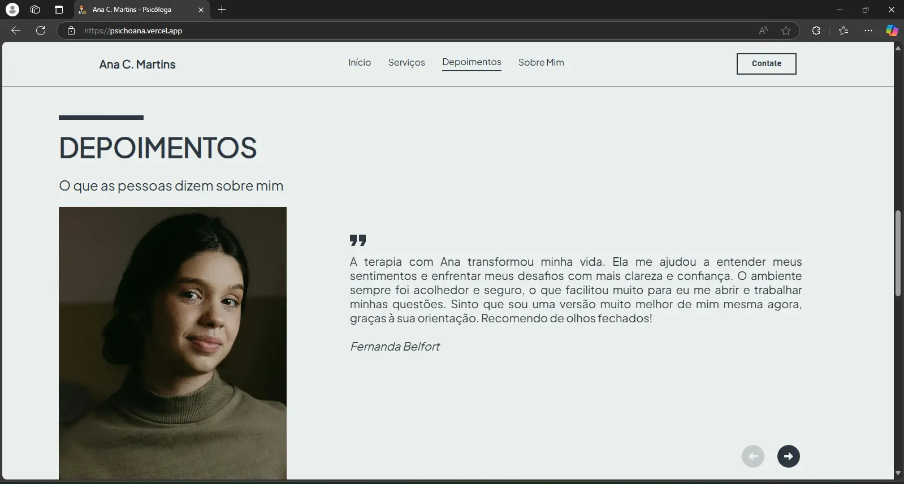Screen dimensions: 904x484
Task: Click the address bar URL field
Action: [396, 31]
